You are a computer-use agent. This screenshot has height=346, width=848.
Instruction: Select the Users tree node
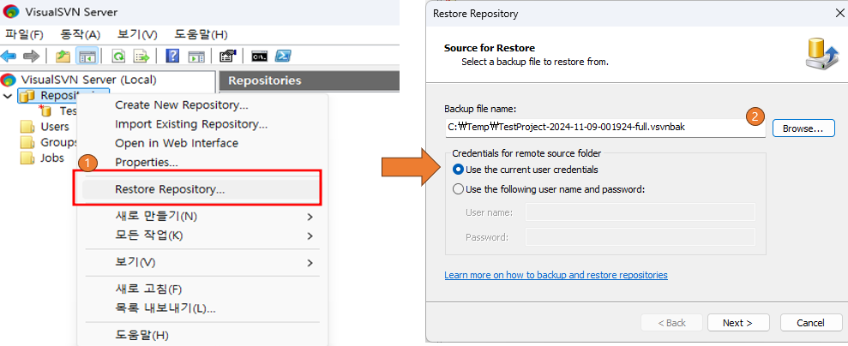coord(55,127)
